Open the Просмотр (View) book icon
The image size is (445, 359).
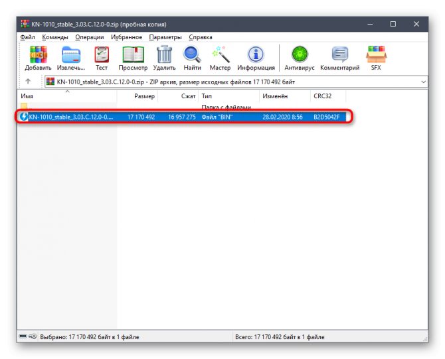[133, 58]
